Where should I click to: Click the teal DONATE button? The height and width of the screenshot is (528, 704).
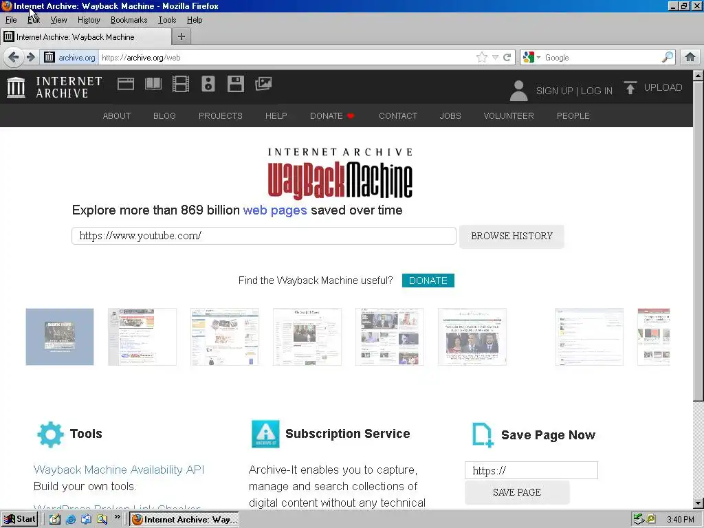[x=428, y=280]
